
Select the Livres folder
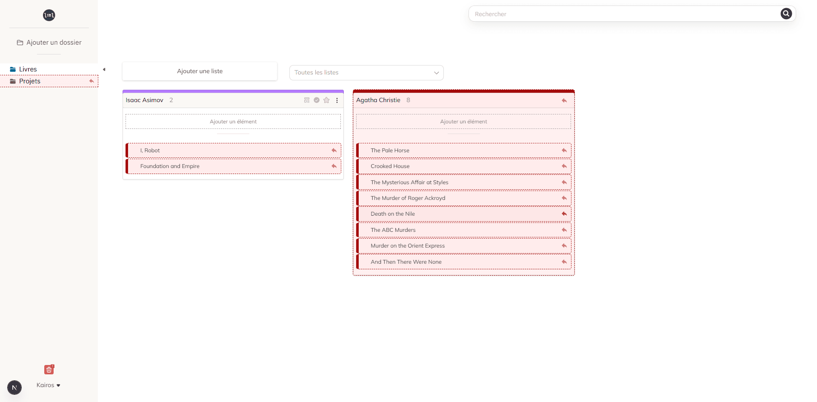pyautogui.click(x=49, y=69)
